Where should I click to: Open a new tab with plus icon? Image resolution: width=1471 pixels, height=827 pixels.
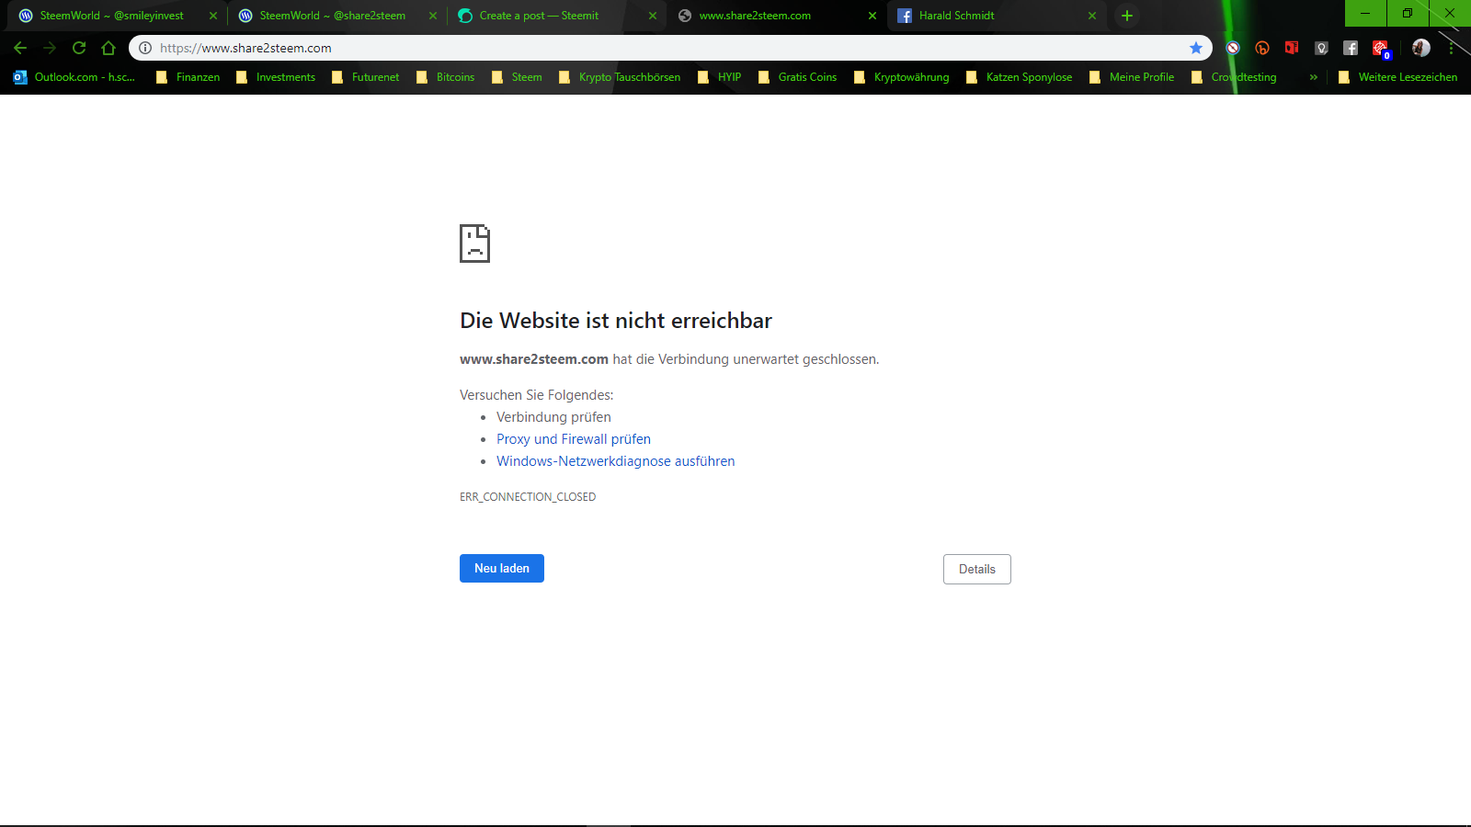(x=1127, y=16)
